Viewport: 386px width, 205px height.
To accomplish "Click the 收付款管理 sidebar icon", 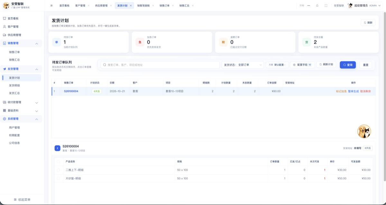I will (x=5, y=102).
